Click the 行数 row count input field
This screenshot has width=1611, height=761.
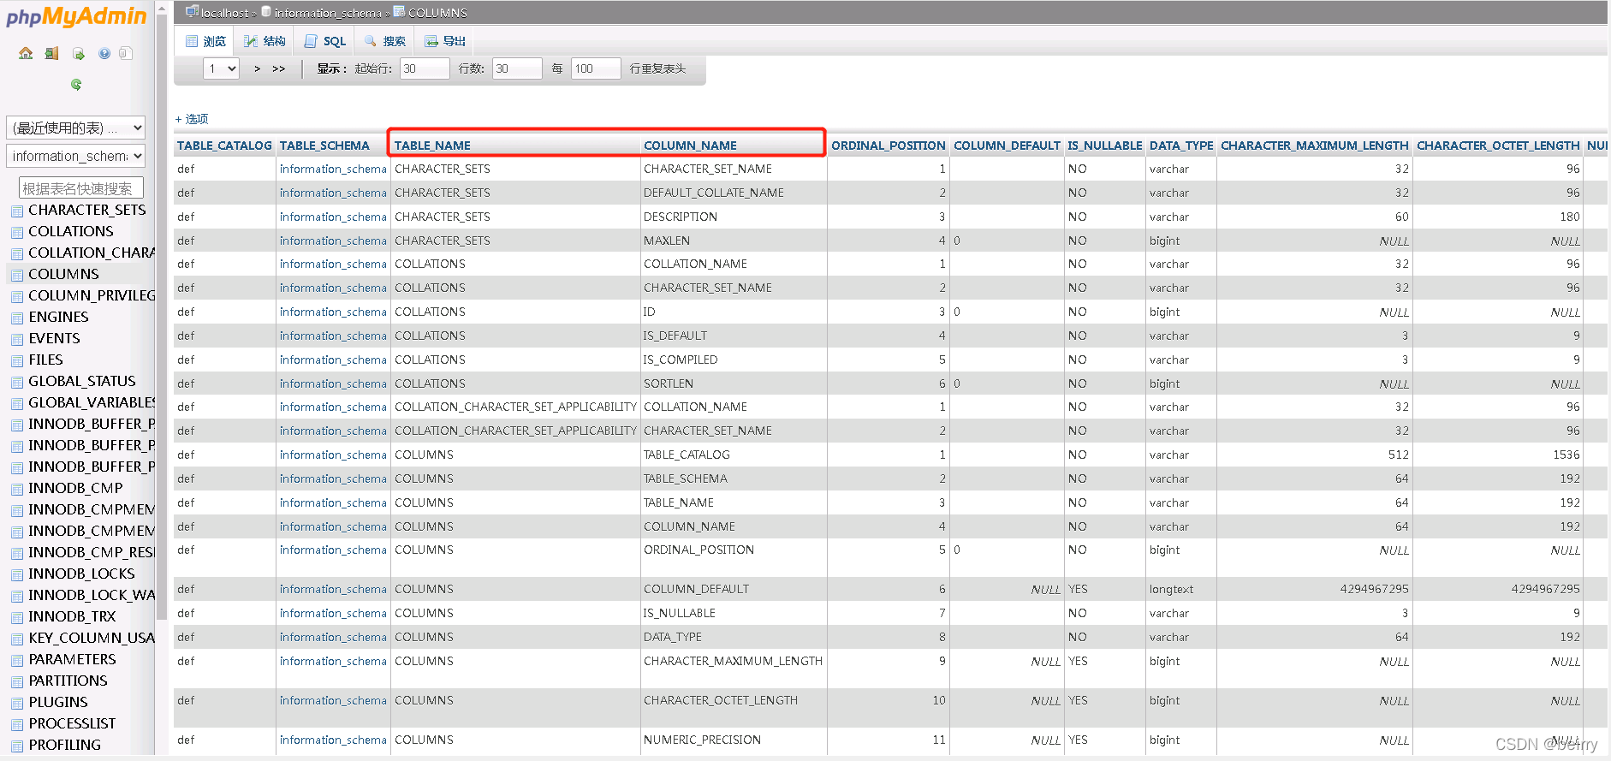(x=517, y=68)
